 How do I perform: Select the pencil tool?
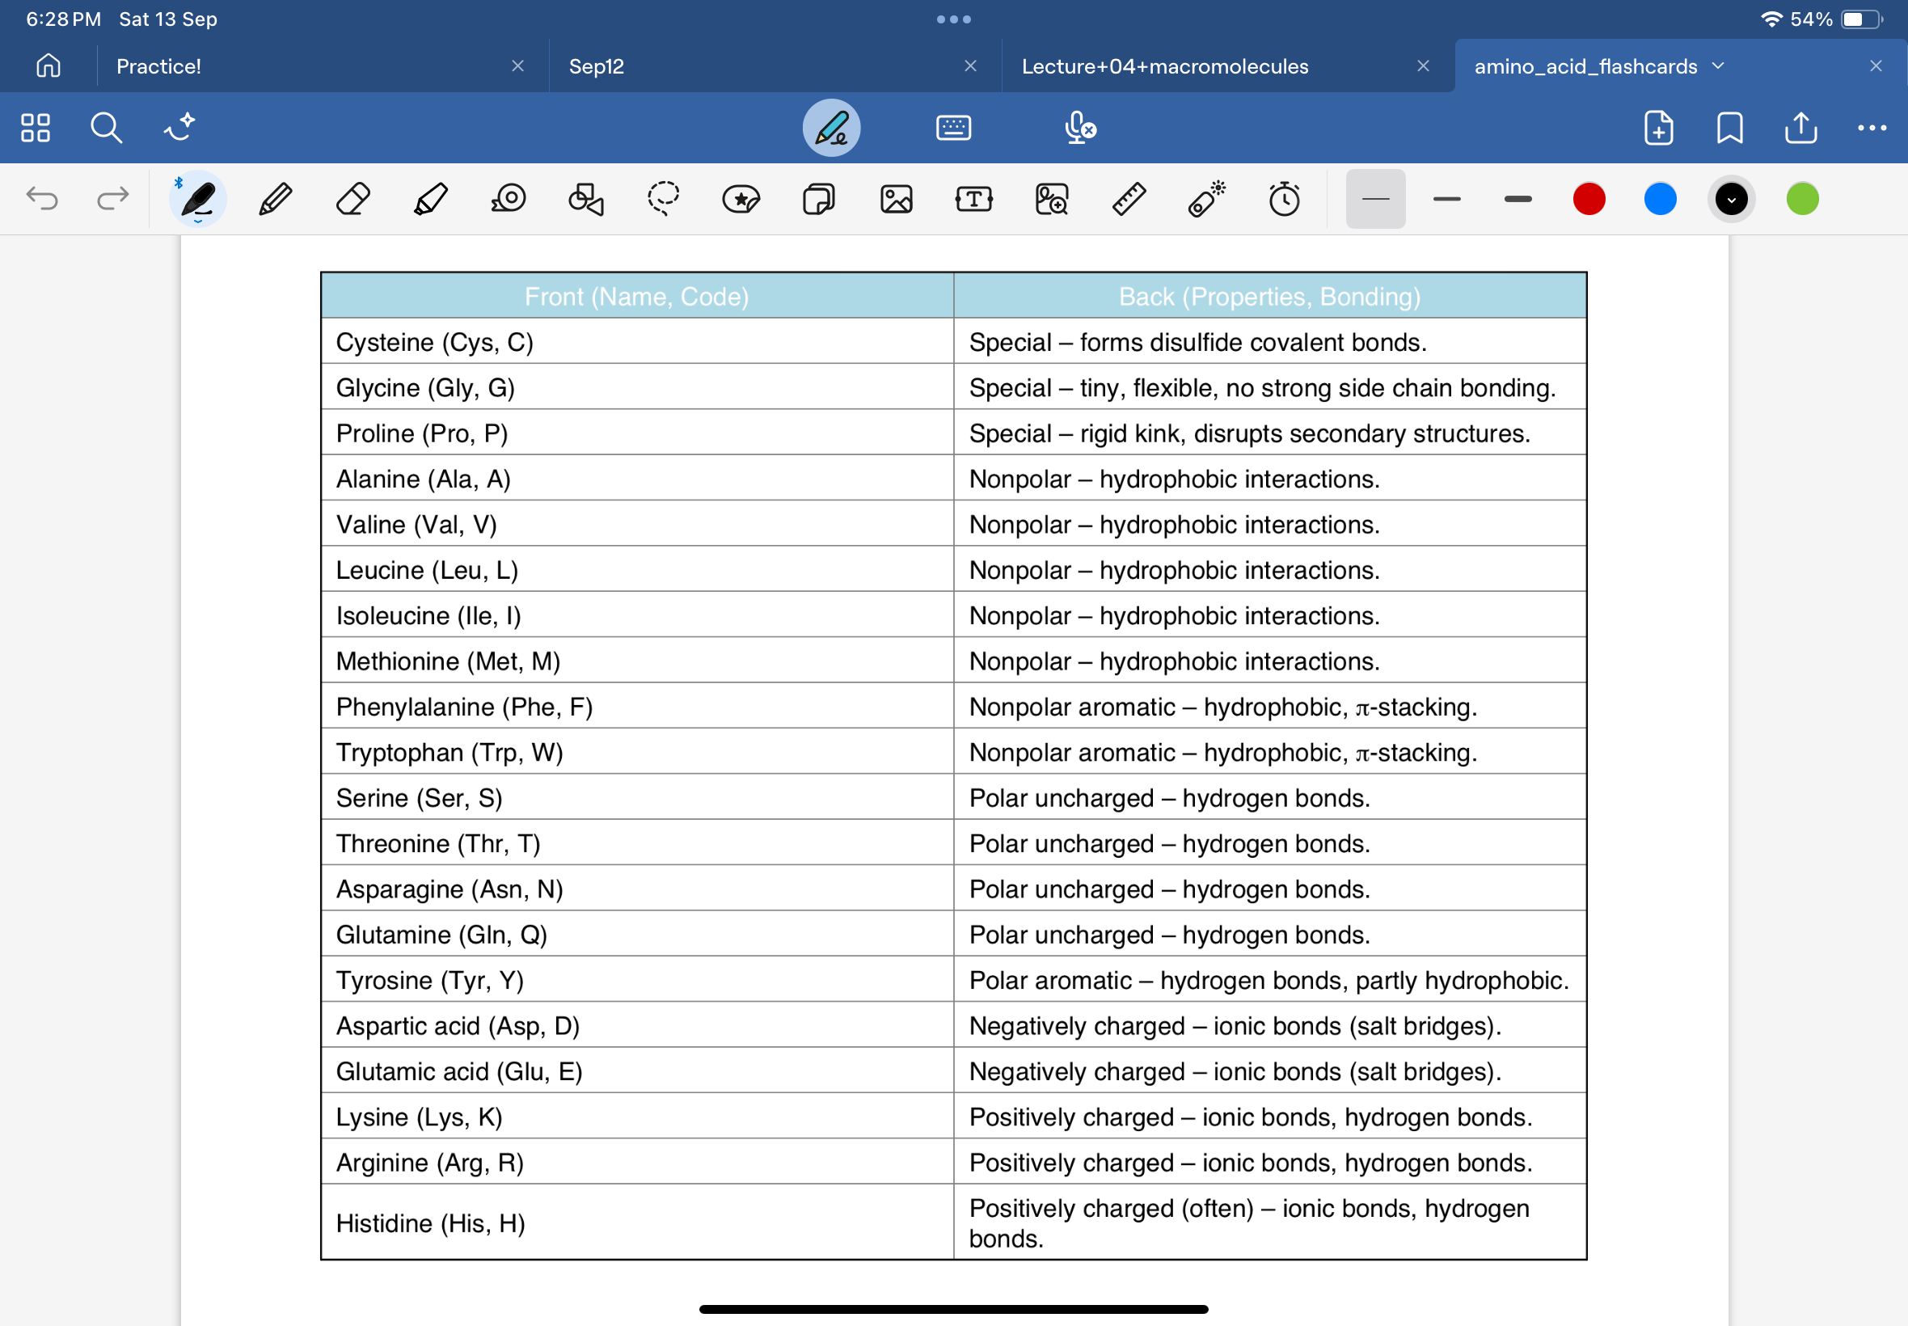coord(275,199)
